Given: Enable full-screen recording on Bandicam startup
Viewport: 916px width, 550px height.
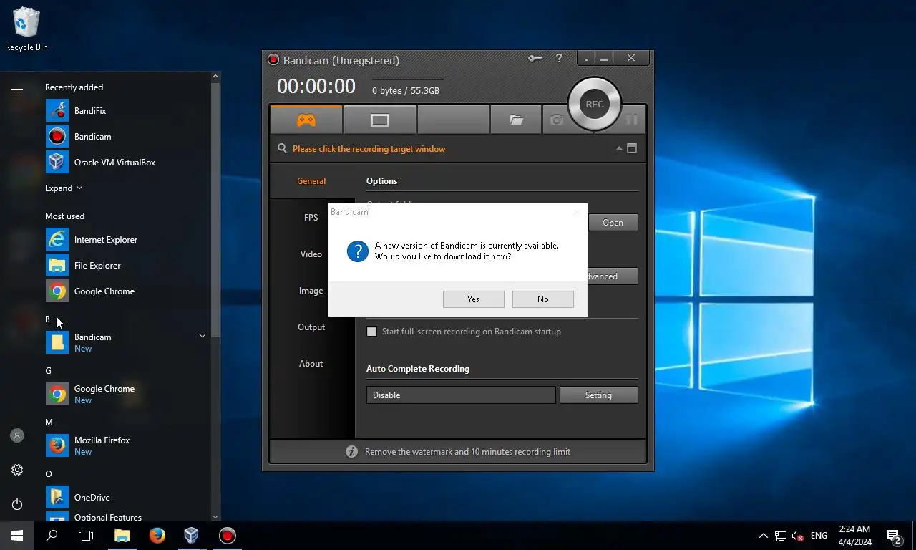Looking at the screenshot, I should [371, 332].
